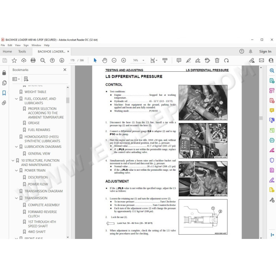
Task: Open GREASE bookmark
Action: [x=34, y=123]
